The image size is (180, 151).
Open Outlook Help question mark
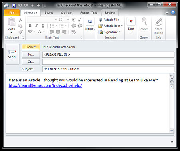pyautogui.click(x=173, y=12)
